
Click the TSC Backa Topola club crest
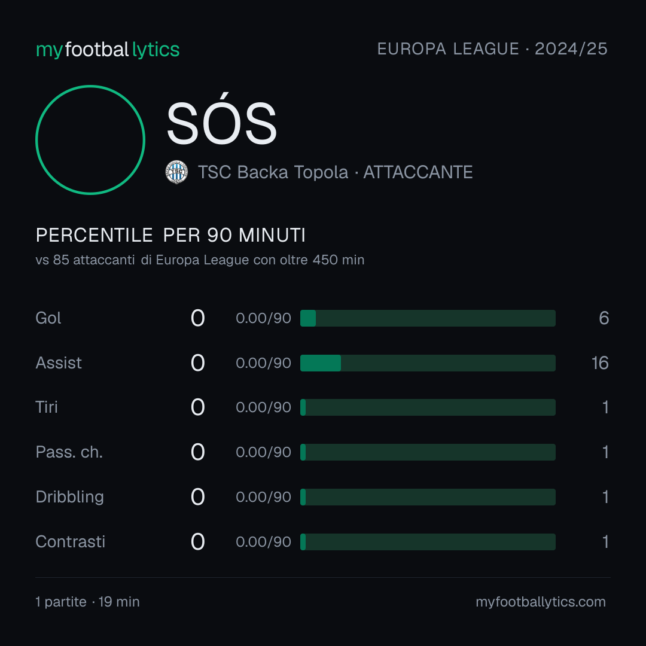tap(176, 172)
